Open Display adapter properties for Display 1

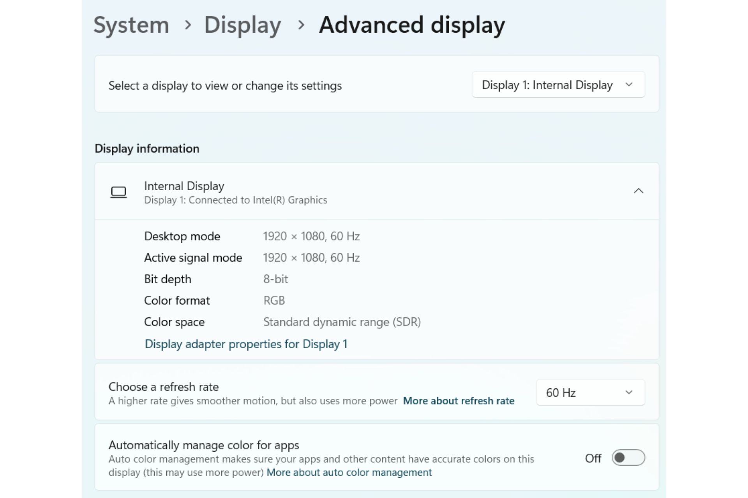point(246,344)
